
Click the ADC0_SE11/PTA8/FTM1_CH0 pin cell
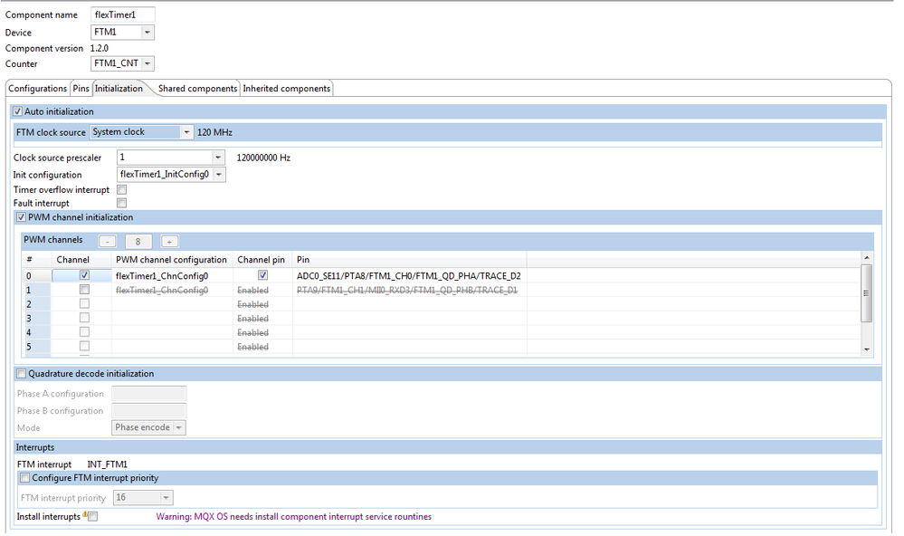pos(409,276)
